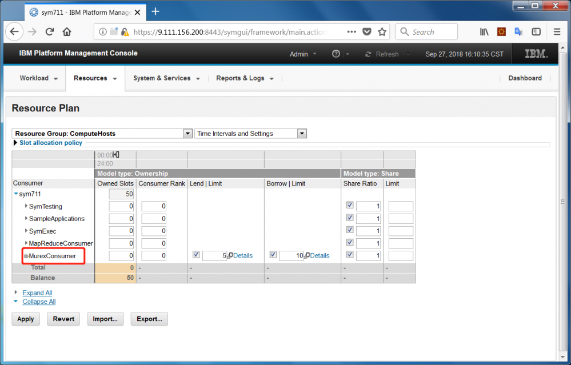
Task: Toggle Share Ratio checkbox for MurexConsumer
Action: tap(350, 255)
